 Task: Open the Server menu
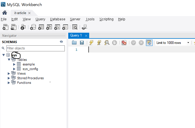(x=75, y=19)
